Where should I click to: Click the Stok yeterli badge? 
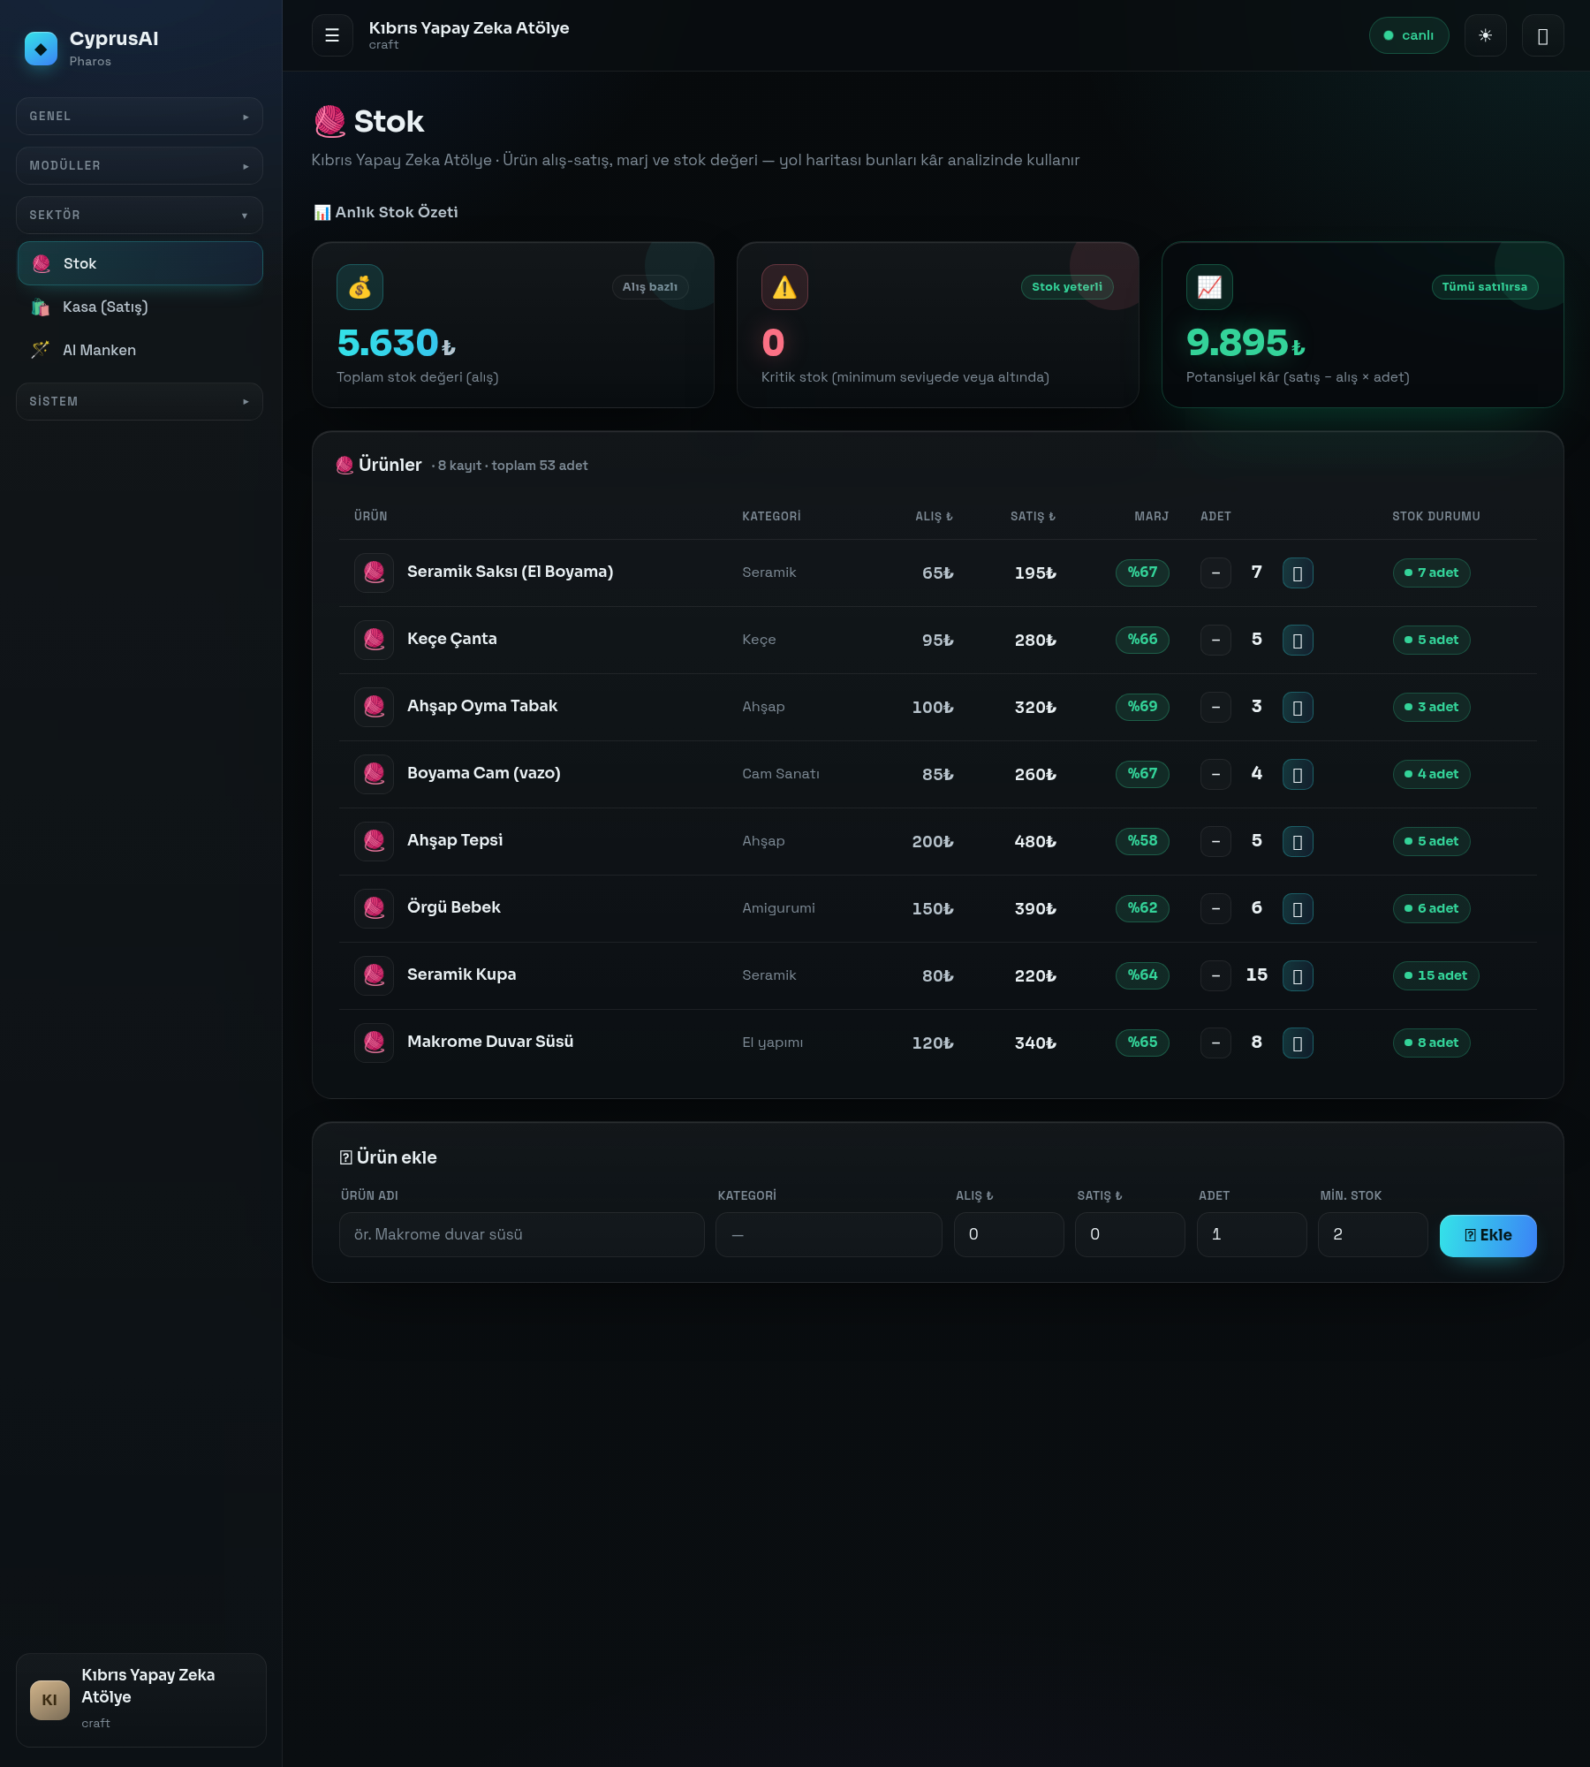[1067, 287]
